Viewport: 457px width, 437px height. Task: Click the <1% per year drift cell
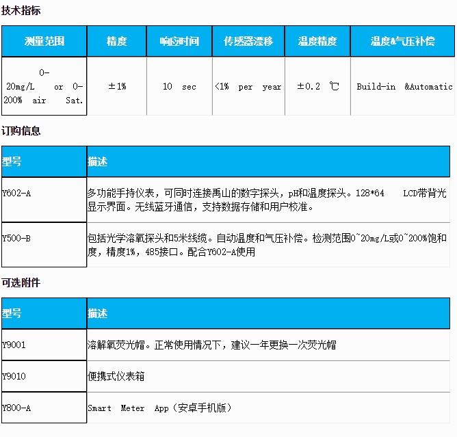[x=248, y=87]
